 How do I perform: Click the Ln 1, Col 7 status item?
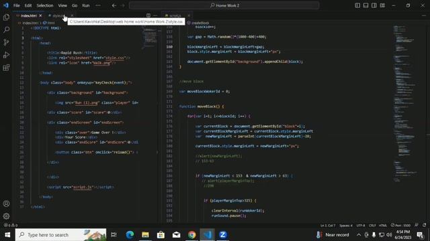[x=328, y=226]
